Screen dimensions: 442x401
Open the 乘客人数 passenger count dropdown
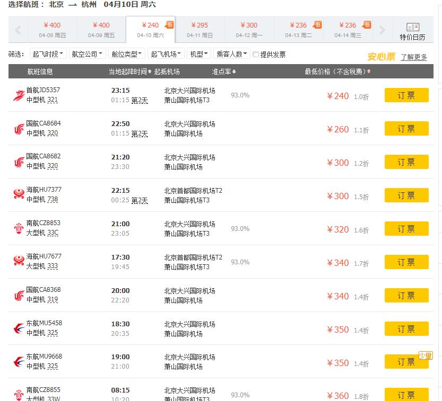click(231, 54)
